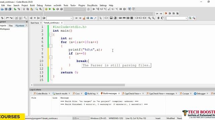
Task: Click the green Run icon
Action: [50, 9]
